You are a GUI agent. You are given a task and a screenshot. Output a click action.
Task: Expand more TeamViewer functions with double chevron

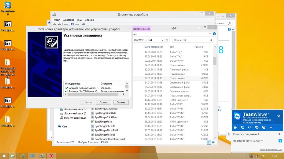[271, 127]
